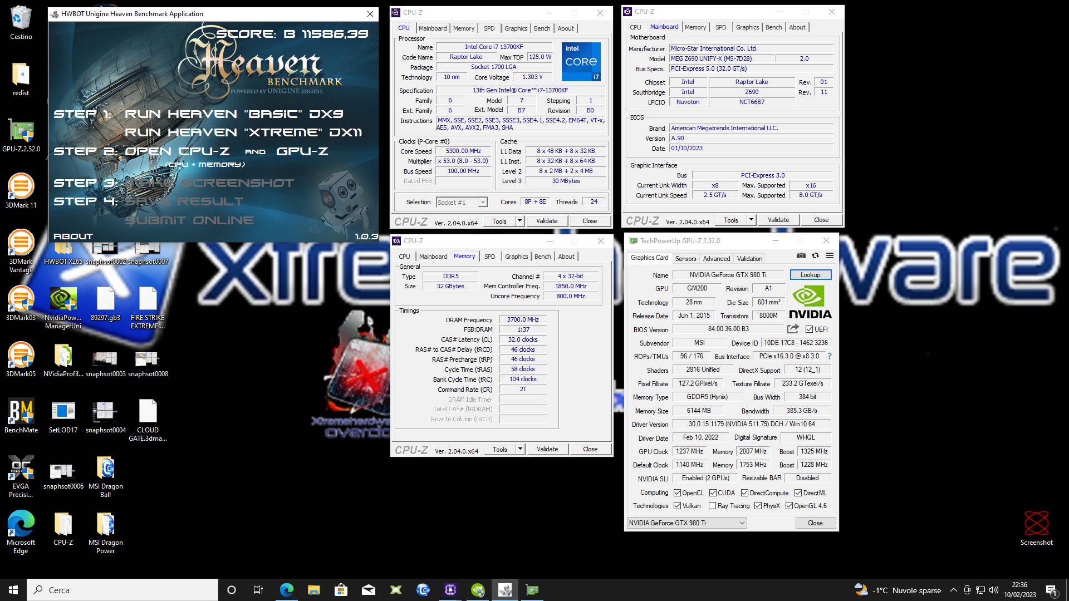Open Task View on the taskbar
Image resolution: width=1069 pixels, height=601 pixels.
[x=258, y=590]
